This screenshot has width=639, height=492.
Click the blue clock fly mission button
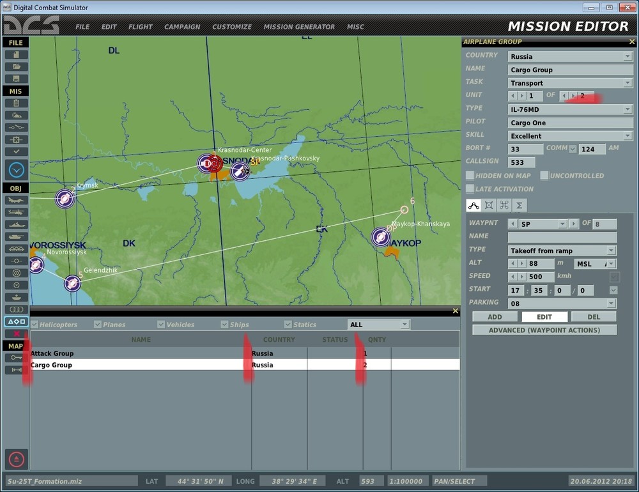coord(16,170)
